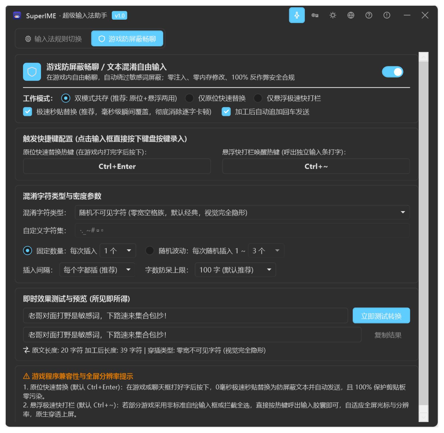
Task: Open the exclamation about icon
Action: (387, 15)
